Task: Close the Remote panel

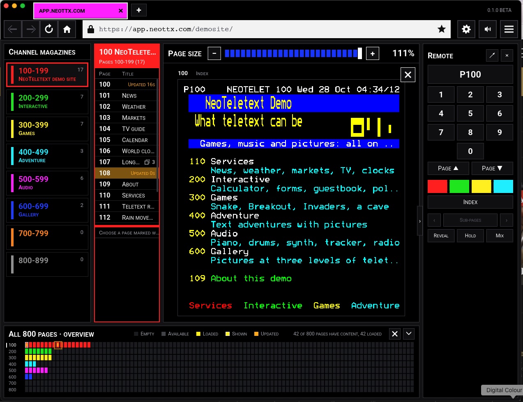Action: [x=507, y=55]
